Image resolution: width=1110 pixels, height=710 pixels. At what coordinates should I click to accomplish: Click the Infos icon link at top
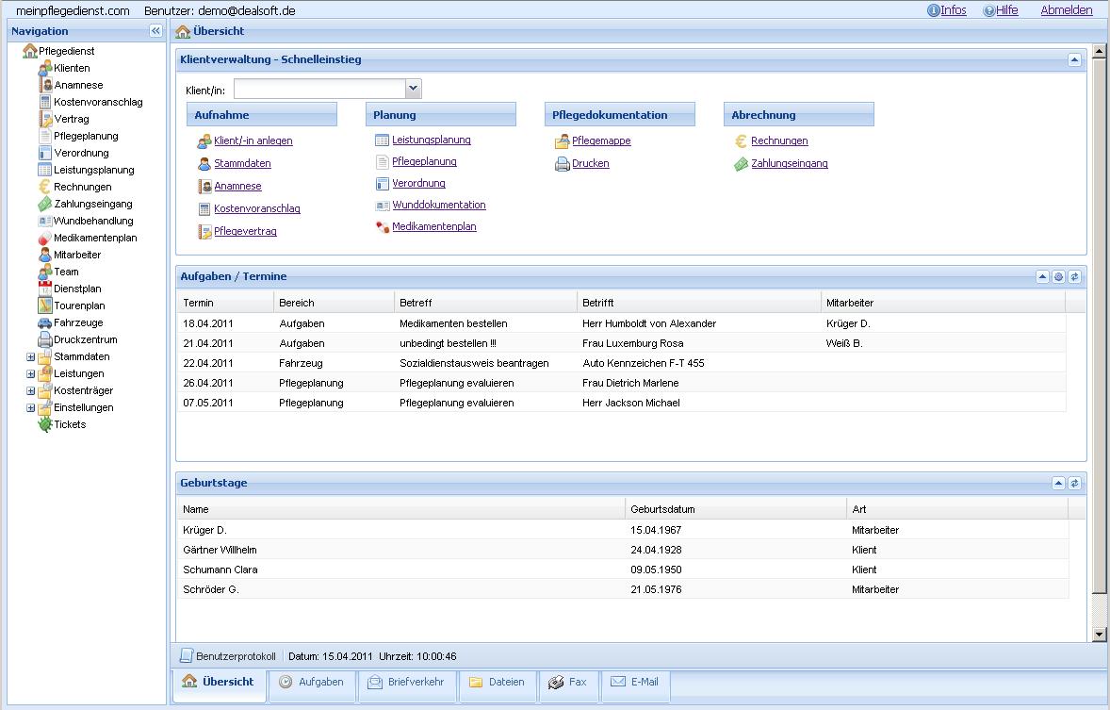pos(946,10)
